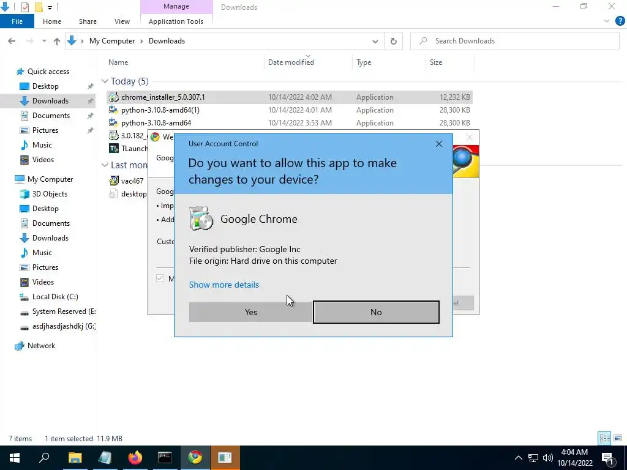The height and width of the screenshot is (470, 627).
Task: Click Yes in User Account Control dialog
Action: click(x=250, y=312)
